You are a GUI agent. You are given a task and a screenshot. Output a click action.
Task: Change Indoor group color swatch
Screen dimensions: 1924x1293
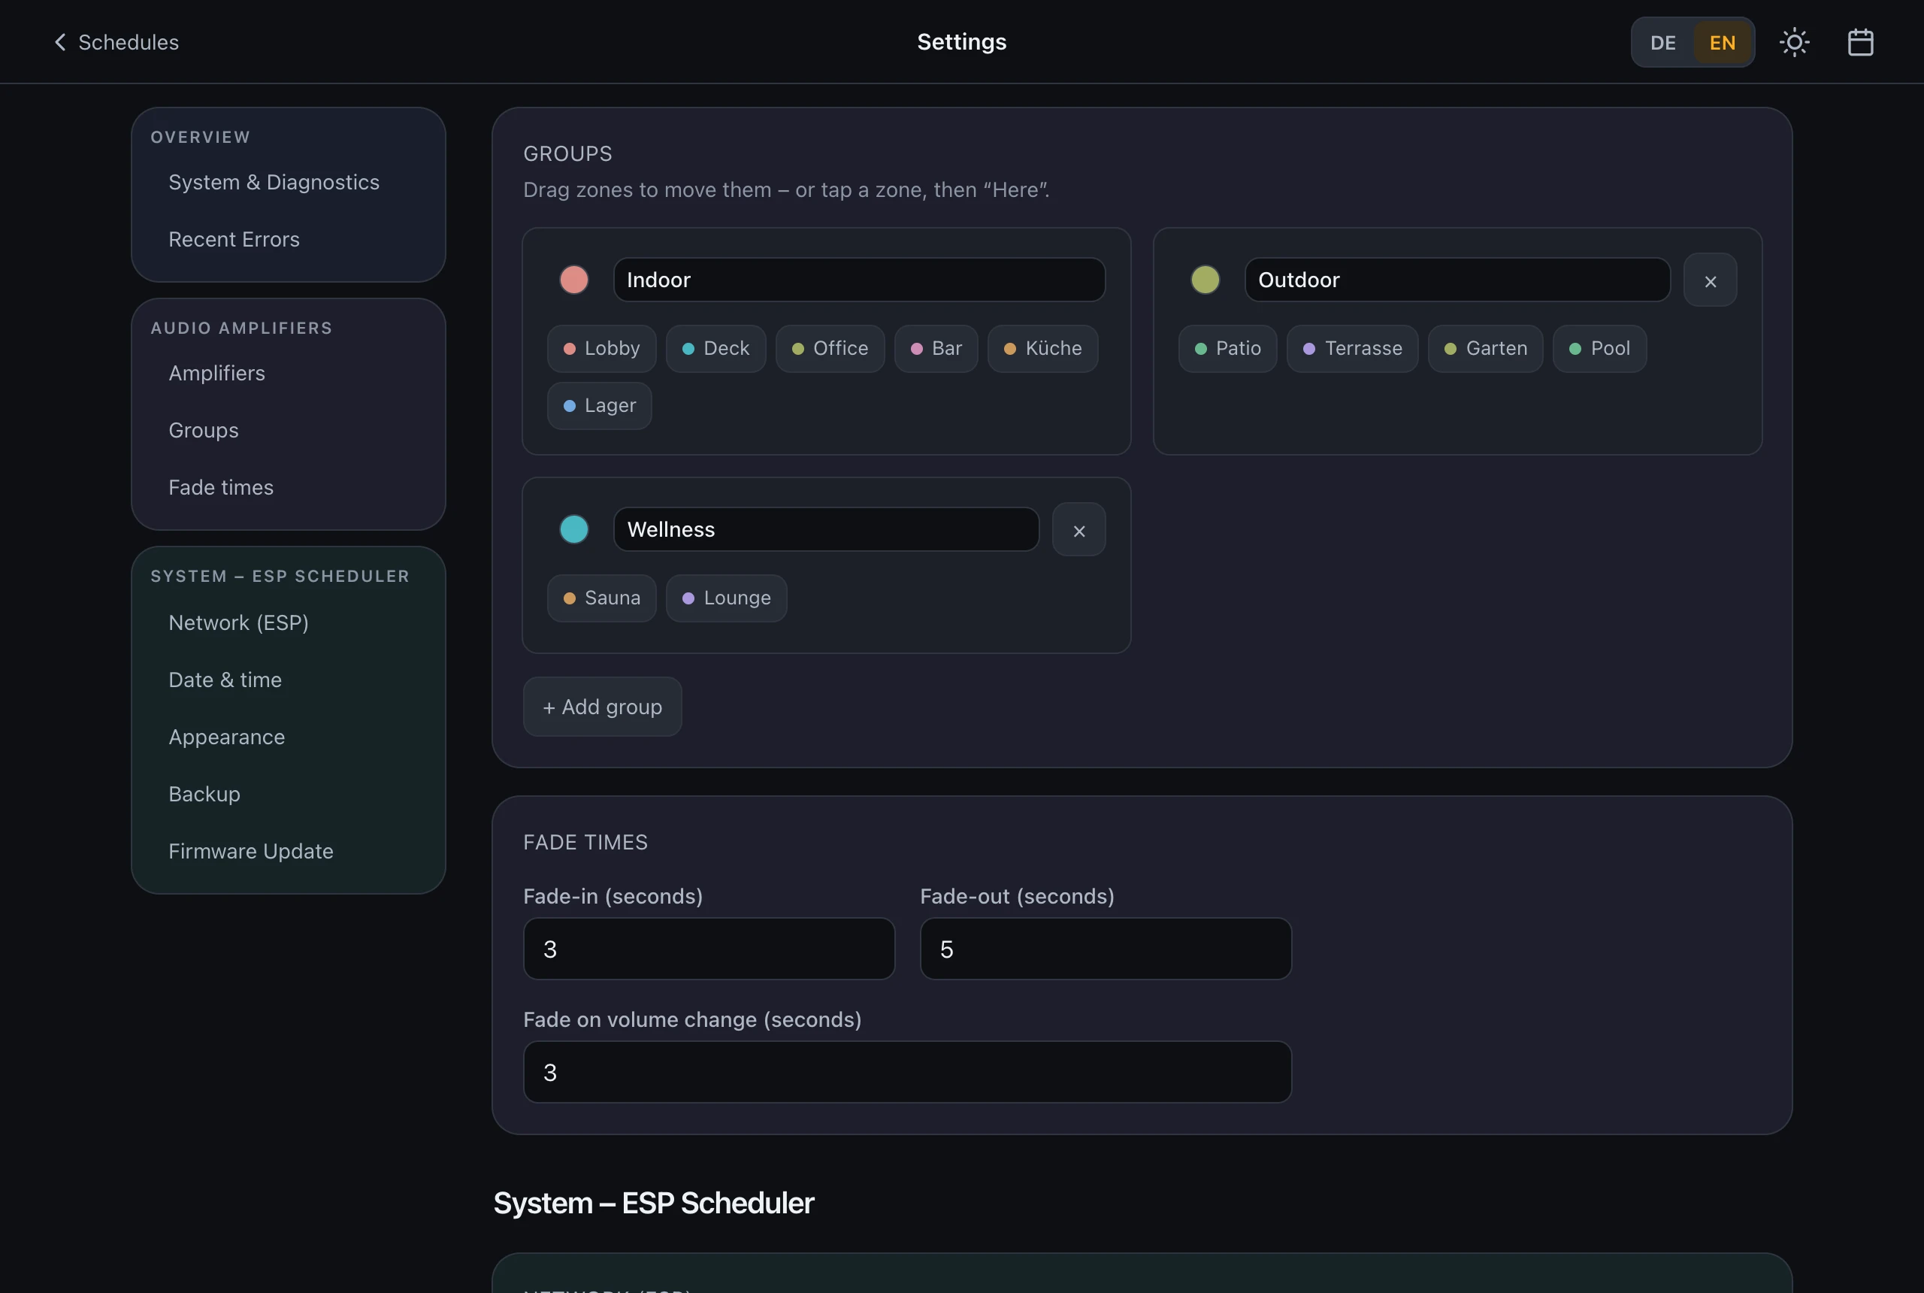[573, 280]
